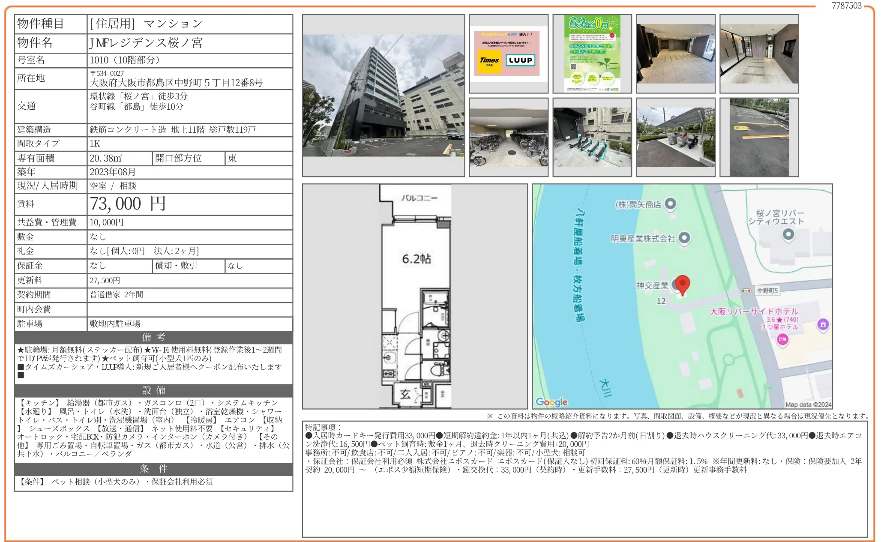
Task: Open the Times Car LUUP thumbnail
Action: pos(508,54)
